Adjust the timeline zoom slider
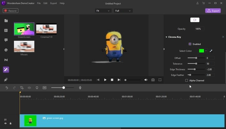The image size is (226, 129). [64, 88]
